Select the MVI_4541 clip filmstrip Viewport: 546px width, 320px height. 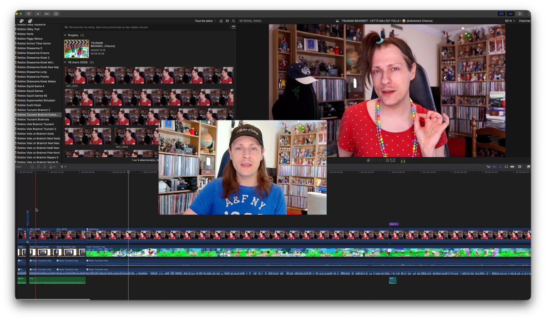[x=149, y=75]
